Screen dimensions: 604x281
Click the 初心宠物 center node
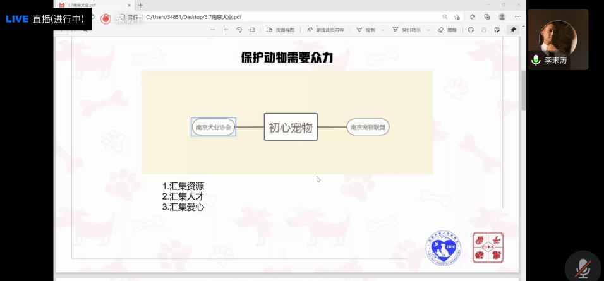click(x=291, y=127)
